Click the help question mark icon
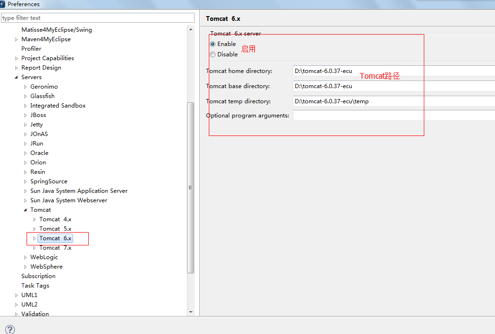Viewport: 495px width, 334px height. [x=10, y=329]
